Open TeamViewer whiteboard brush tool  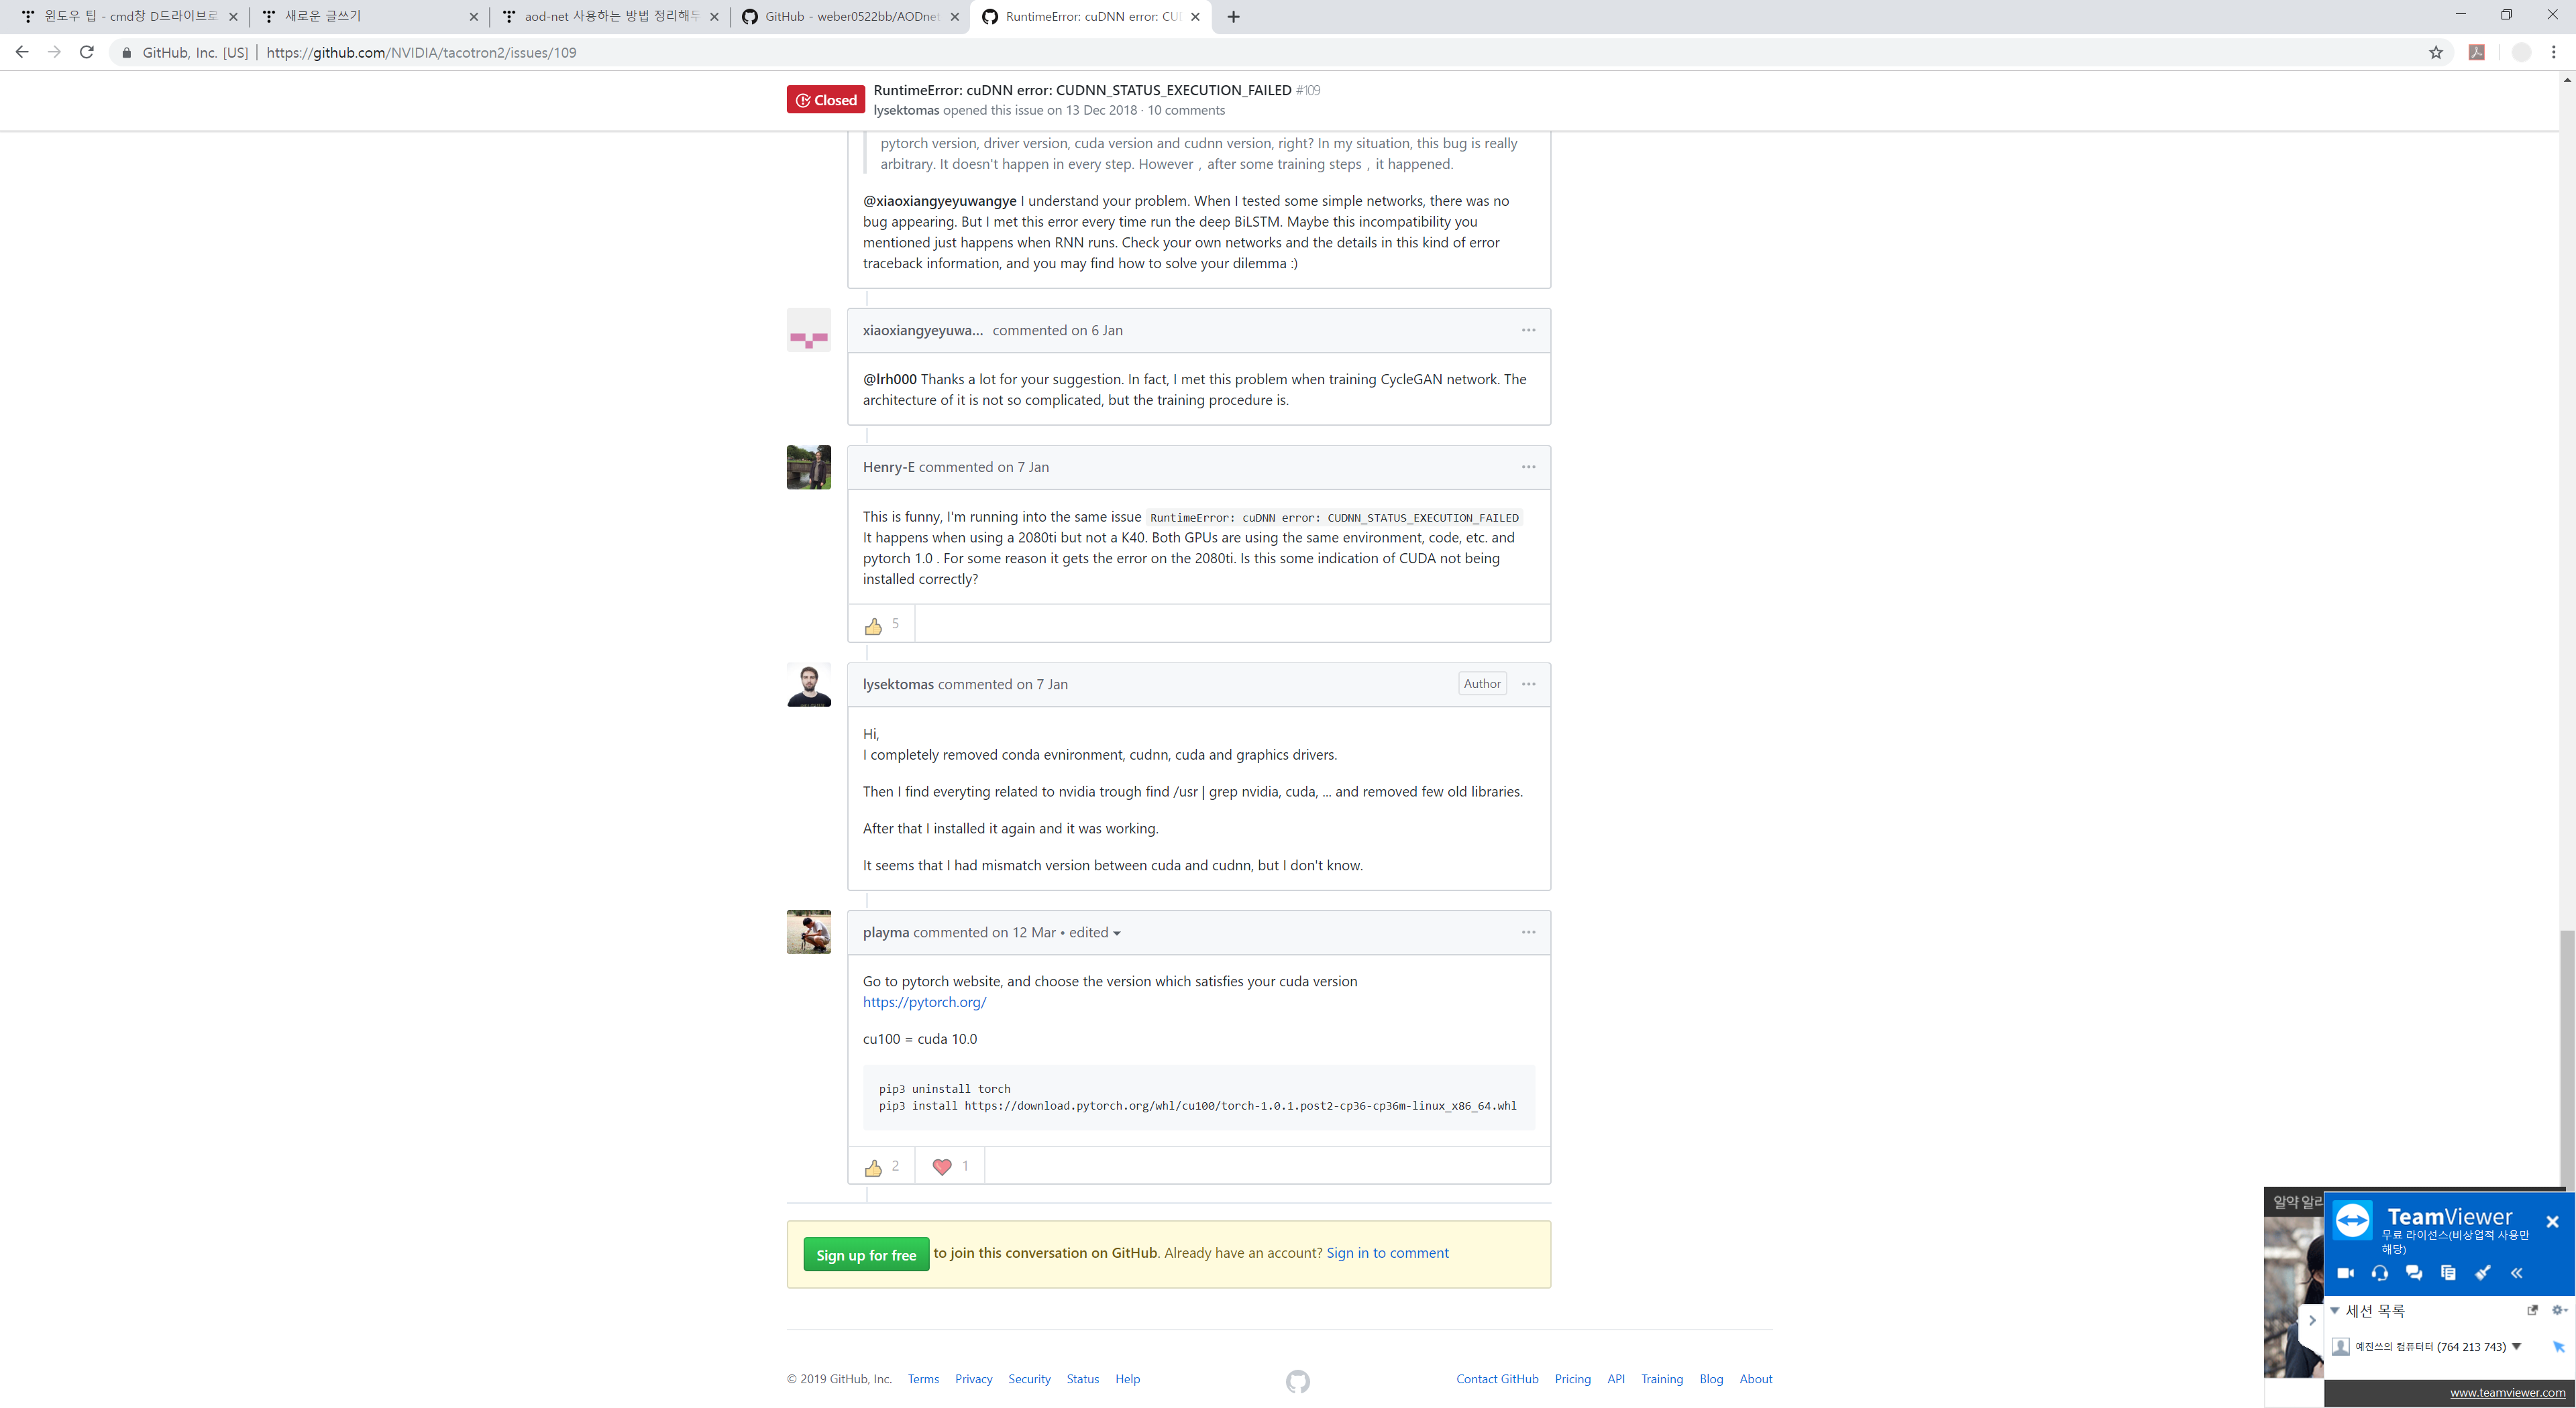(2482, 1273)
